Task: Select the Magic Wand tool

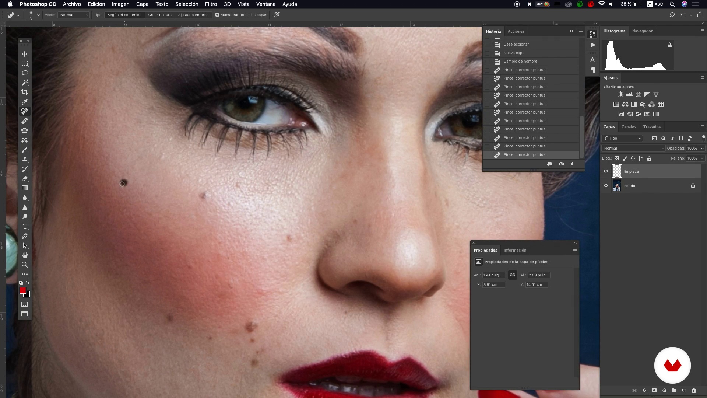Action: [x=25, y=83]
